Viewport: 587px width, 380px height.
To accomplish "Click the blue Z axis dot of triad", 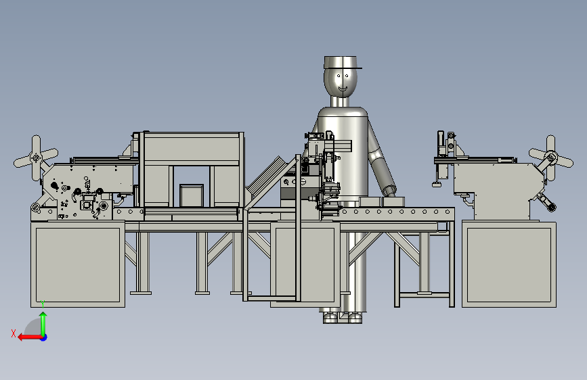I will (x=44, y=337).
